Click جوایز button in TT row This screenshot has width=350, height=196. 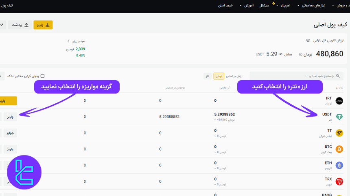tap(10, 133)
